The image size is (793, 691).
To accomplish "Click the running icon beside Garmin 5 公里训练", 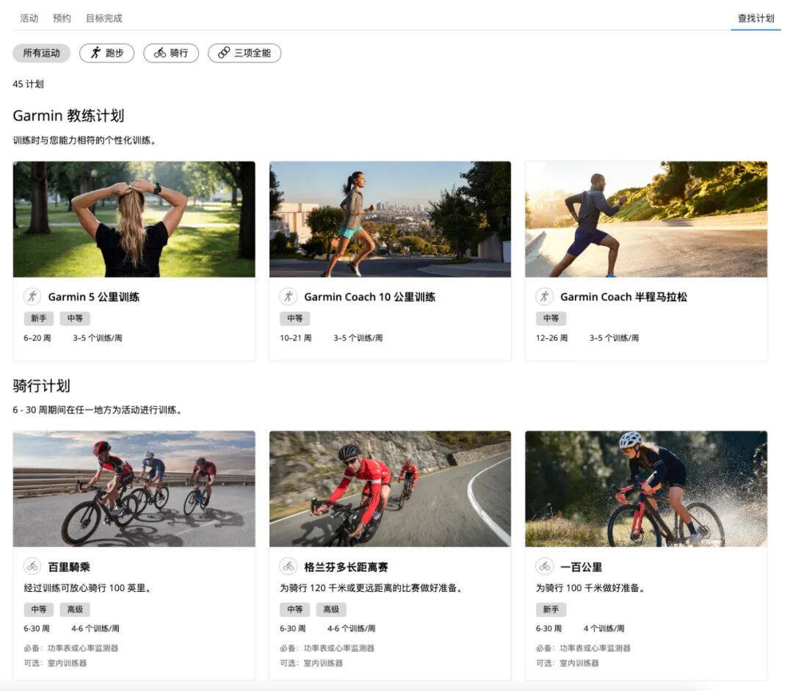I will point(32,297).
